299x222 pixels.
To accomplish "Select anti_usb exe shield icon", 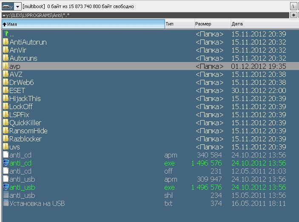I will click(x=6, y=187).
